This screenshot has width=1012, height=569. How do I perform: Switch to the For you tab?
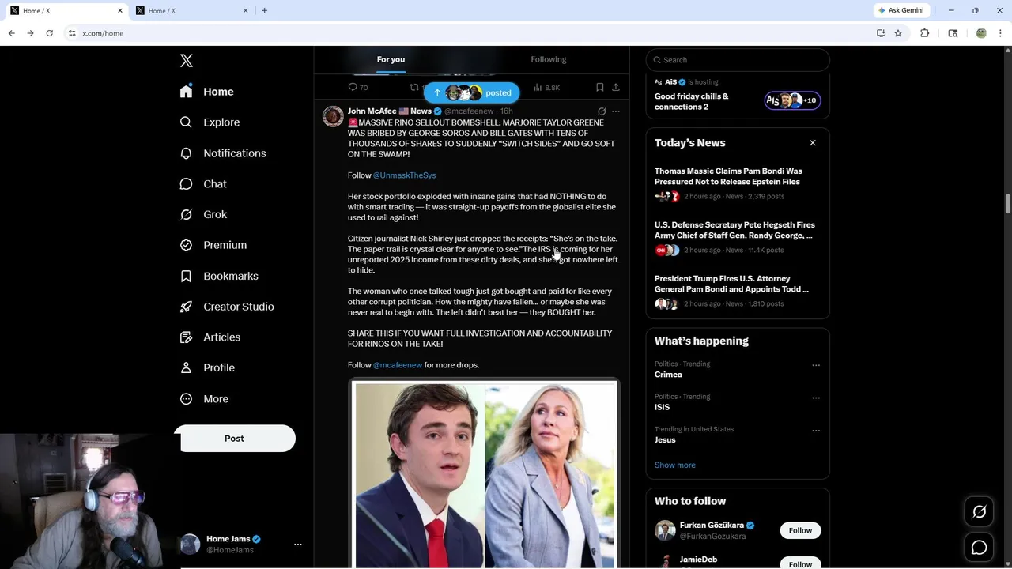pyautogui.click(x=391, y=59)
